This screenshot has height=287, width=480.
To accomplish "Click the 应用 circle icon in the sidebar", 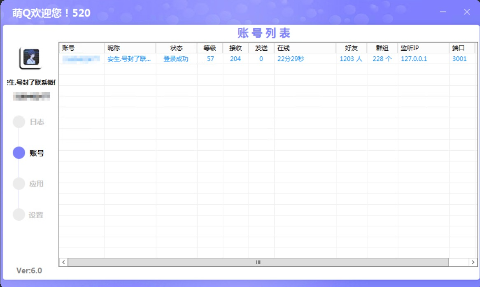I will pos(19,184).
